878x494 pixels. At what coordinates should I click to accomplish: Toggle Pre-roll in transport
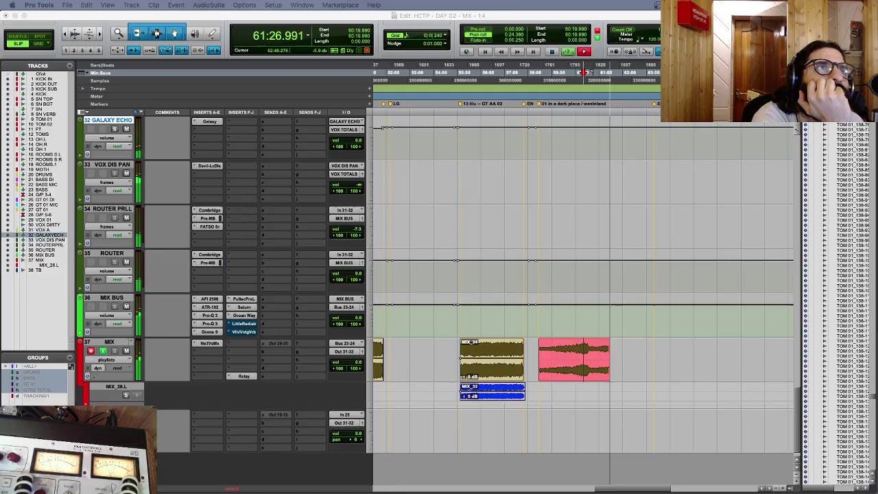point(478,29)
